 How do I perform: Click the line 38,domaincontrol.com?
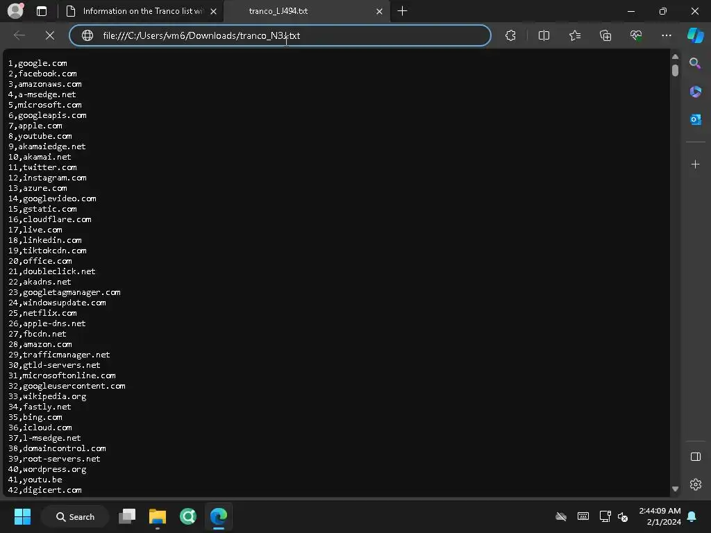pos(57,448)
